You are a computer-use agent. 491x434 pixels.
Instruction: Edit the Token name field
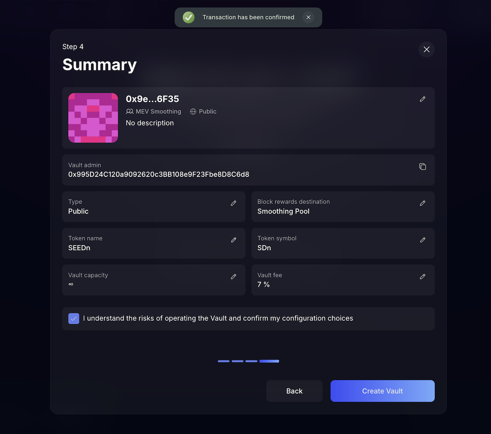coord(233,240)
